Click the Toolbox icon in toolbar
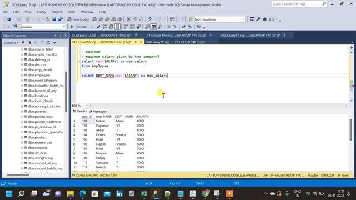The height and width of the screenshot is (200, 356). (265, 19)
